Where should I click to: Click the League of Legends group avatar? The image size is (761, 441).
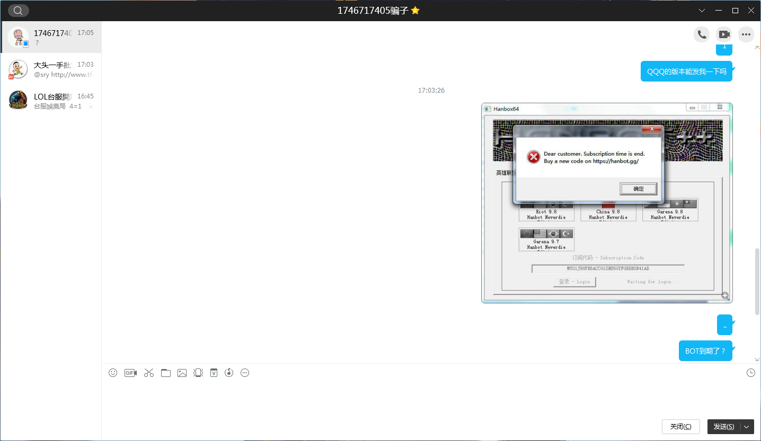click(18, 100)
